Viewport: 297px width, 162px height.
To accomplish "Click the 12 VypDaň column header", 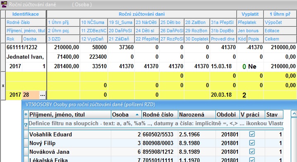I will (94, 39).
